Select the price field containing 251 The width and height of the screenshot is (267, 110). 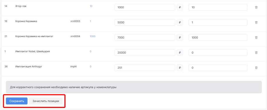tap(145, 68)
